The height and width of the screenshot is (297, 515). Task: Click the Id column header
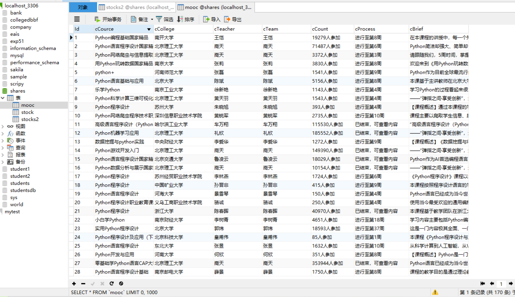83,29
